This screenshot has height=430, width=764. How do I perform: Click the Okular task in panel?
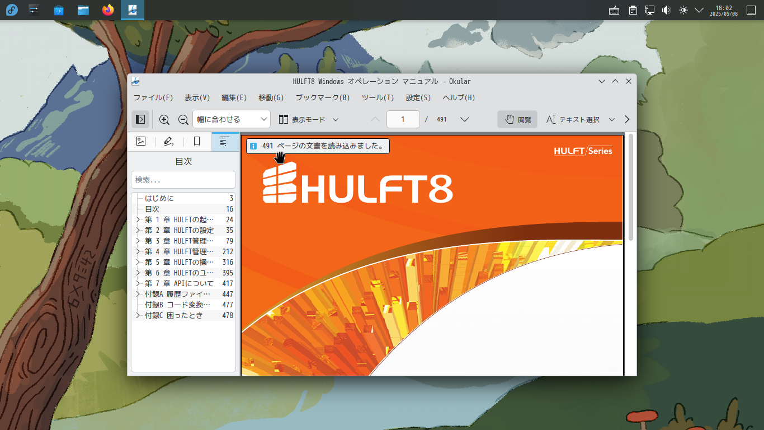coord(133,10)
